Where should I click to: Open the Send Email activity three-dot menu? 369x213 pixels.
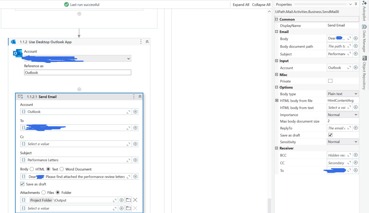(134, 96)
